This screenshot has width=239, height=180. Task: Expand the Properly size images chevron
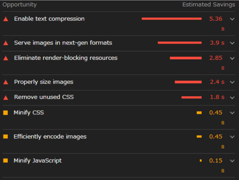(232, 82)
